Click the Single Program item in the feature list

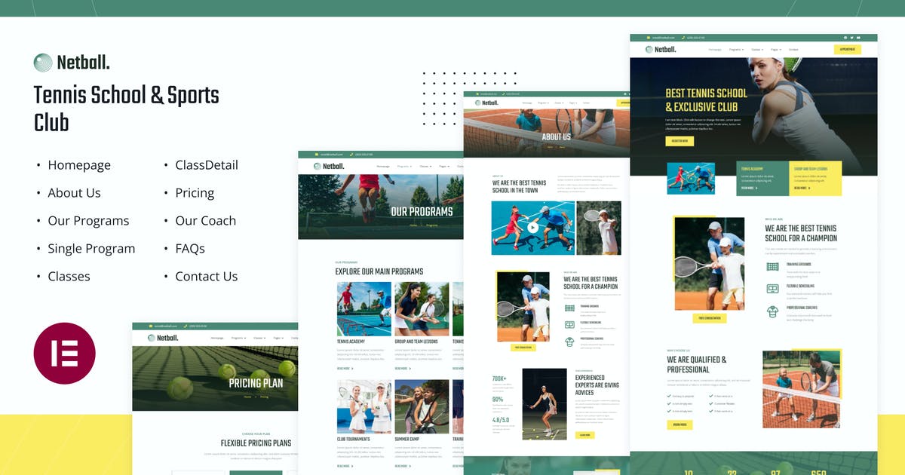coord(91,249)
